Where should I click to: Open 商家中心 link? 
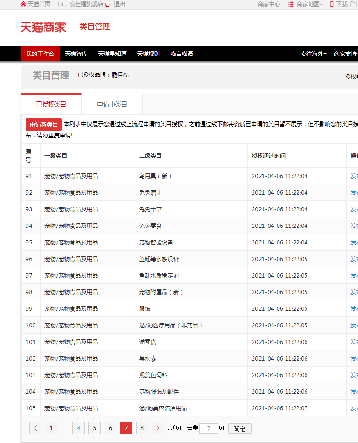(269, 4)
